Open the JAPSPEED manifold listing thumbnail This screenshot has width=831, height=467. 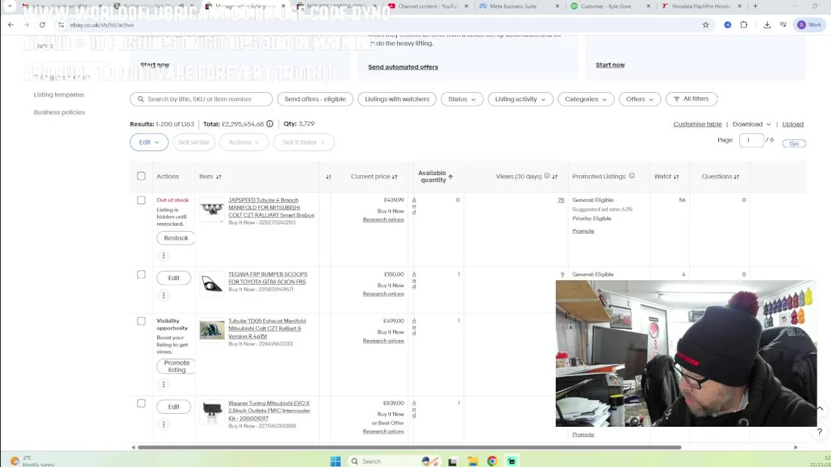[212, 209]
